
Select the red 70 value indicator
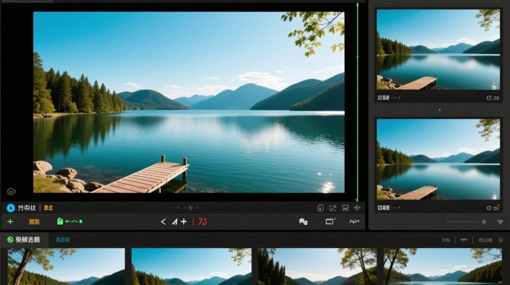[202, 222]
